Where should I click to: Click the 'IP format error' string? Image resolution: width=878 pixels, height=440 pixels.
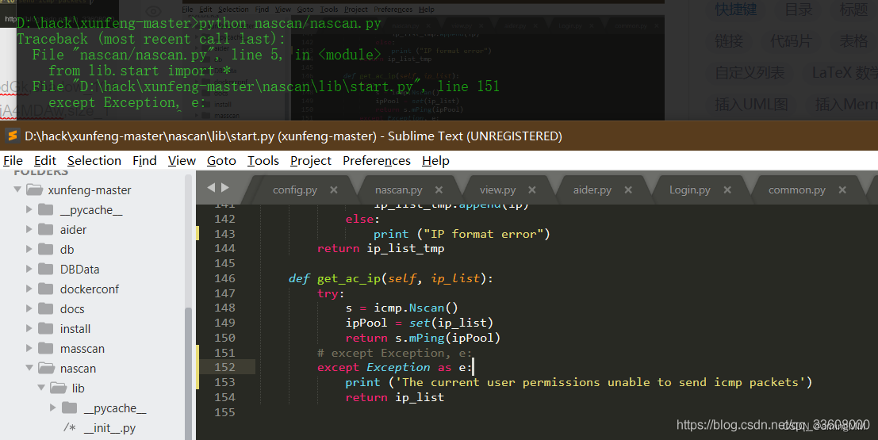(483, 234)
